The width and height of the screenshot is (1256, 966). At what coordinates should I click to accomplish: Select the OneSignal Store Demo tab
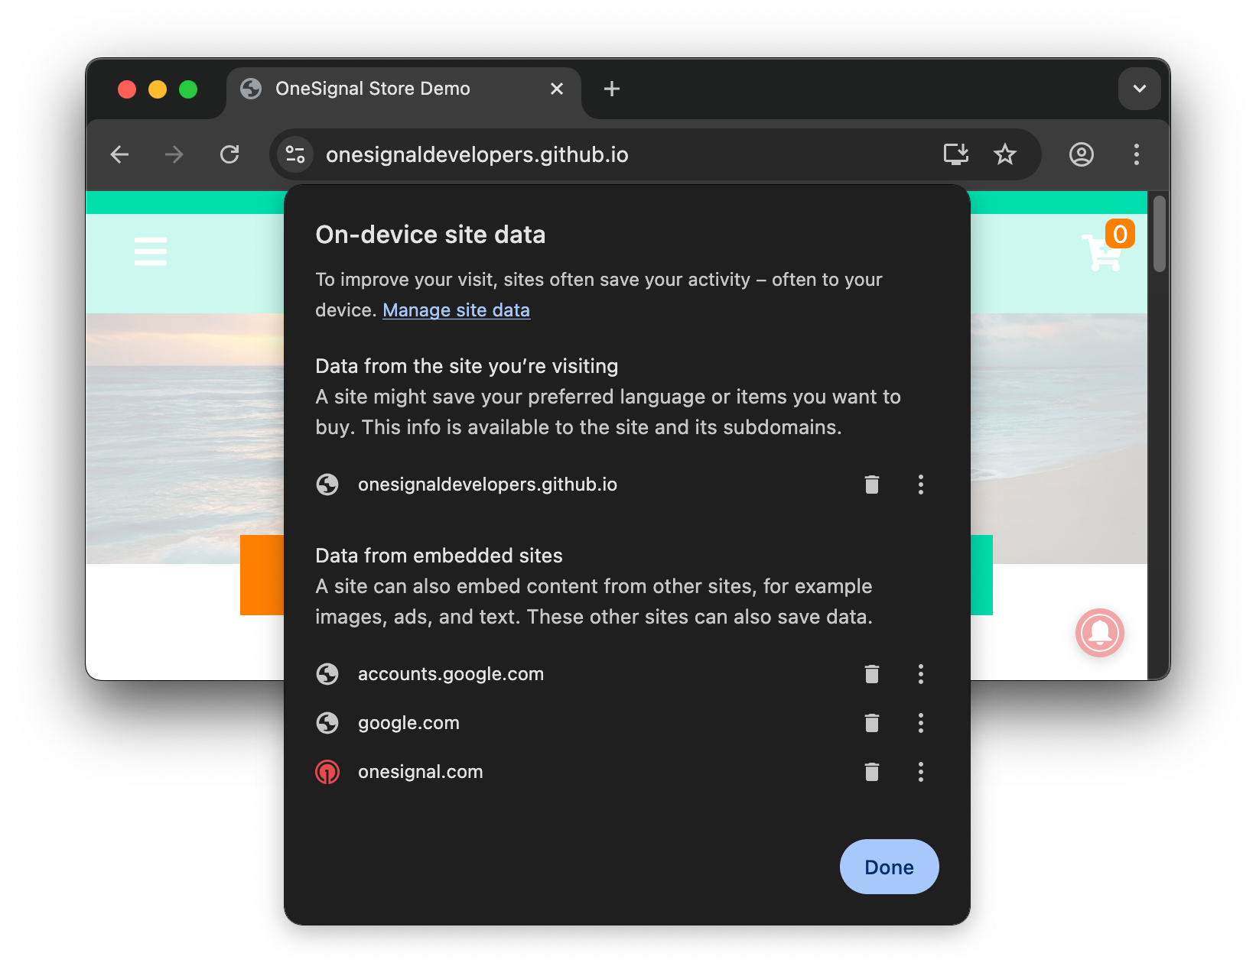coord(403,90)
